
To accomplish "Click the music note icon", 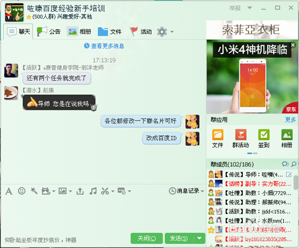I will (93, 191).
